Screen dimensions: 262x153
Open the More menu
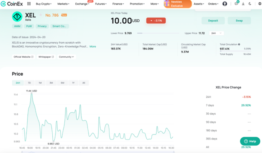tap(154, 4)
